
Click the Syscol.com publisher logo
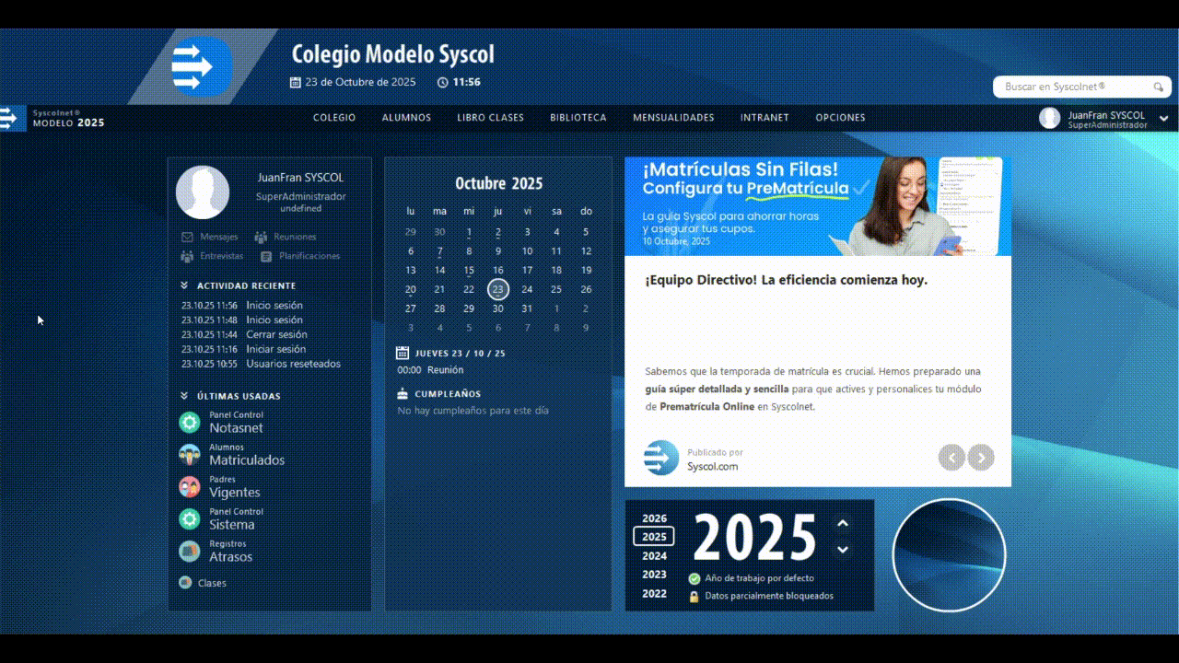661,458
